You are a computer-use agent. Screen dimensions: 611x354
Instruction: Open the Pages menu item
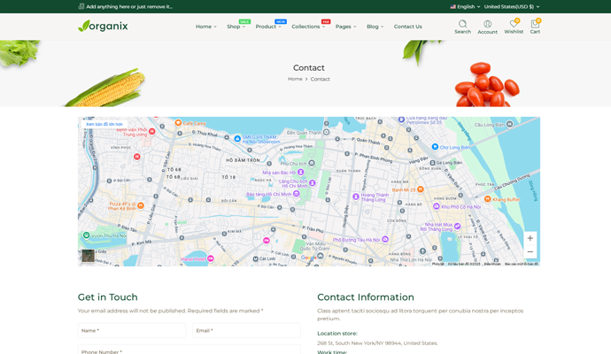tap(345, 27)
